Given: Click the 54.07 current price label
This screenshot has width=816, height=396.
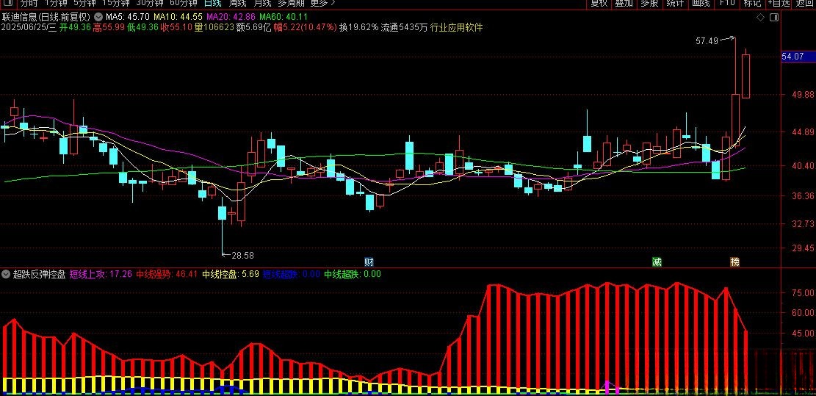Looking at the screenshot, I should pyautogui.click(x=794, y=57).
